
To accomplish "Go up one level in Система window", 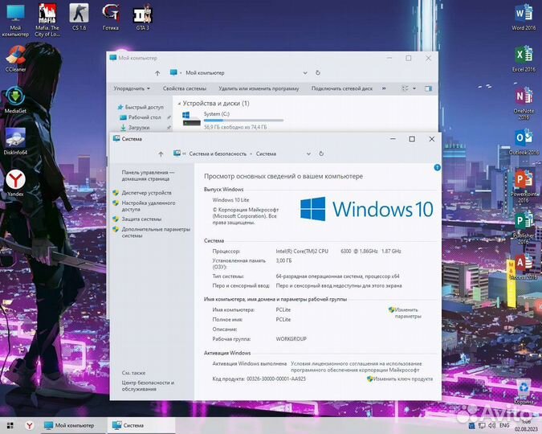I will click(x=161, y=154).
